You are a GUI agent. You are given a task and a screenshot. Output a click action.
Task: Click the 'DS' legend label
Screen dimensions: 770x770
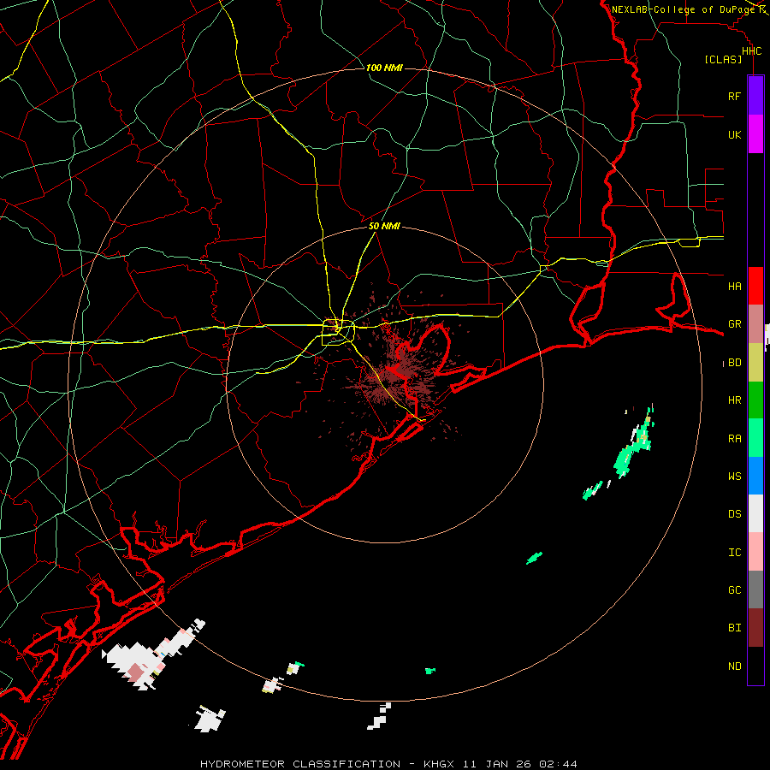click(734, 514)
